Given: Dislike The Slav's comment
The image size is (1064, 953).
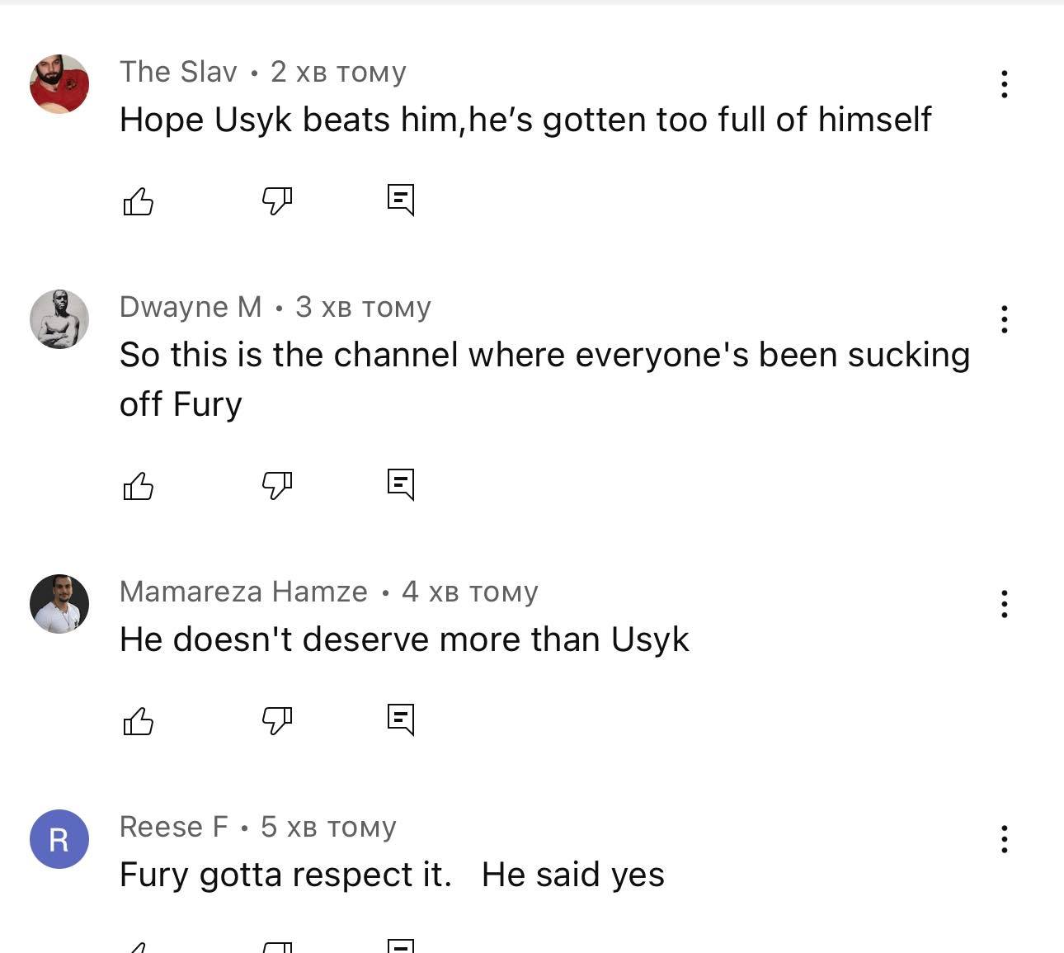Looking at the screenshot, I should (277, 201).
